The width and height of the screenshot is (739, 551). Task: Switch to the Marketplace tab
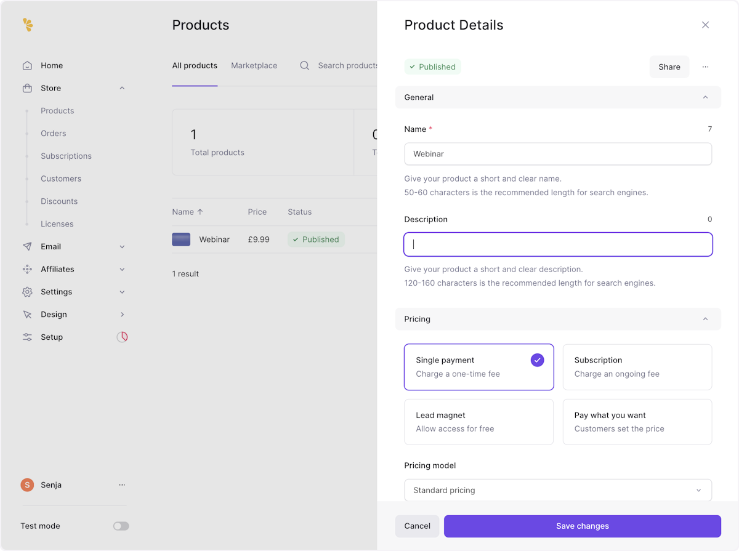pos(254,66)
